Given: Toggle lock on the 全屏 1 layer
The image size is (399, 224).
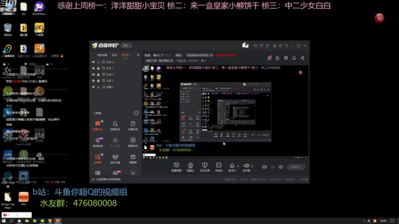Looking at the screenshot, I should [98, 87].
